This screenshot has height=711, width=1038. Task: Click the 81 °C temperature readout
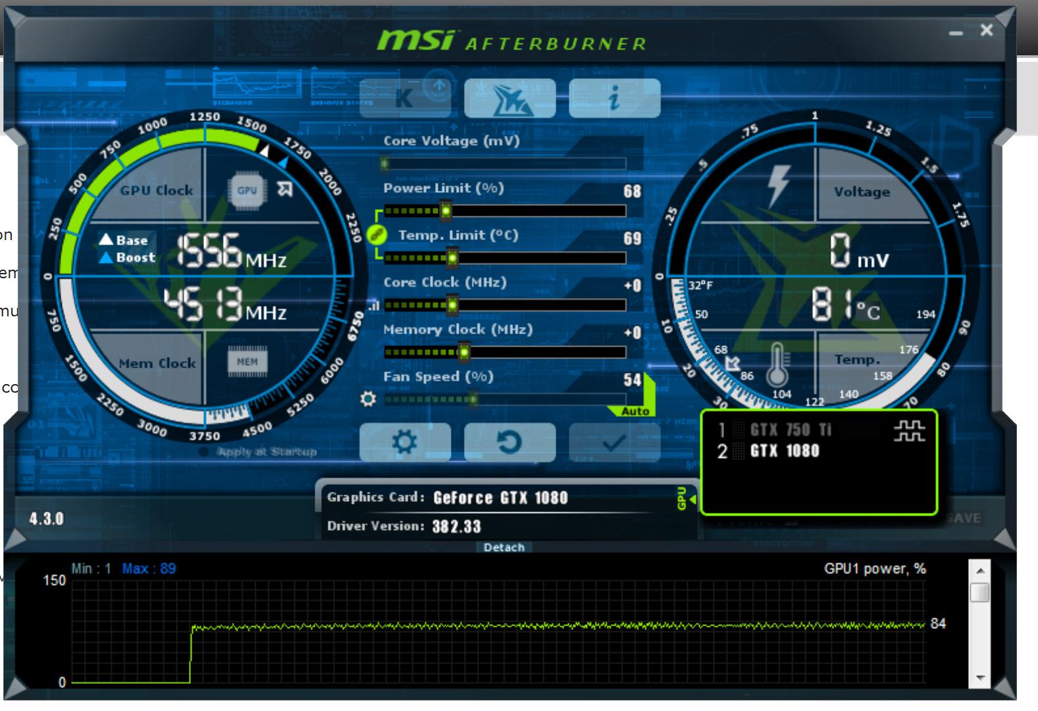845,305
